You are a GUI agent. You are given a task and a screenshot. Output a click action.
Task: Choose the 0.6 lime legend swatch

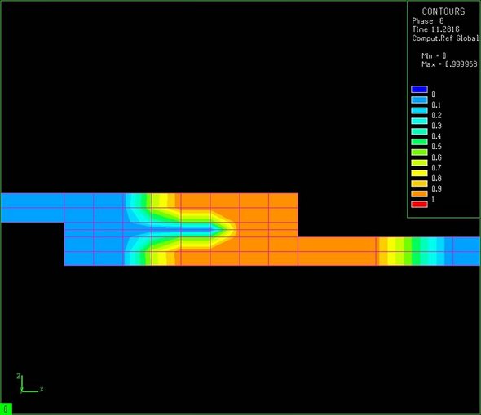click(419, 152)
